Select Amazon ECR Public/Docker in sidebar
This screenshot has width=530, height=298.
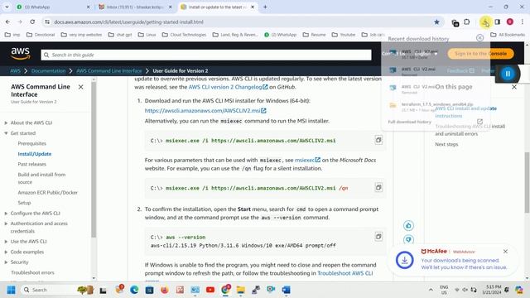(48, 193)
